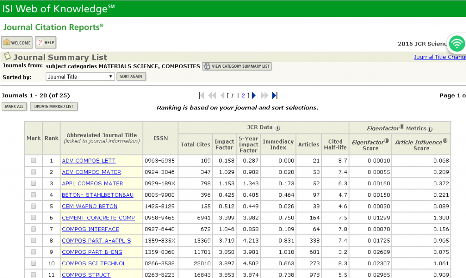Click the ISI Web of Knowledge logo
This screenshot has height=278, width=466.
pyautogui.click(x=58, y=9)
